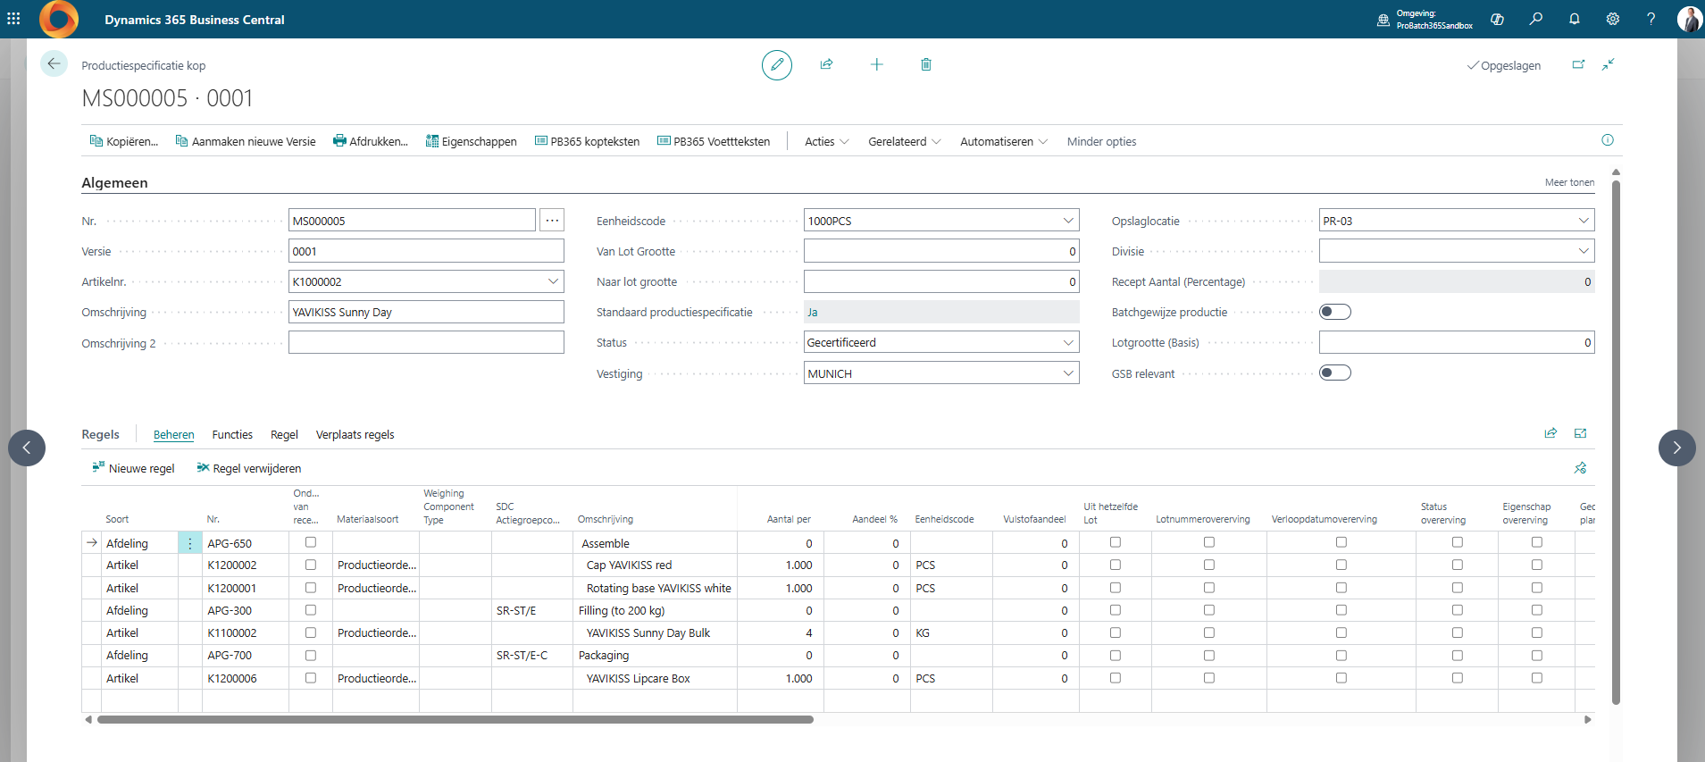This screenshot has height=762, width=1705.
Task: Expand Automatiseren menu
Action: click(1004, 141)
